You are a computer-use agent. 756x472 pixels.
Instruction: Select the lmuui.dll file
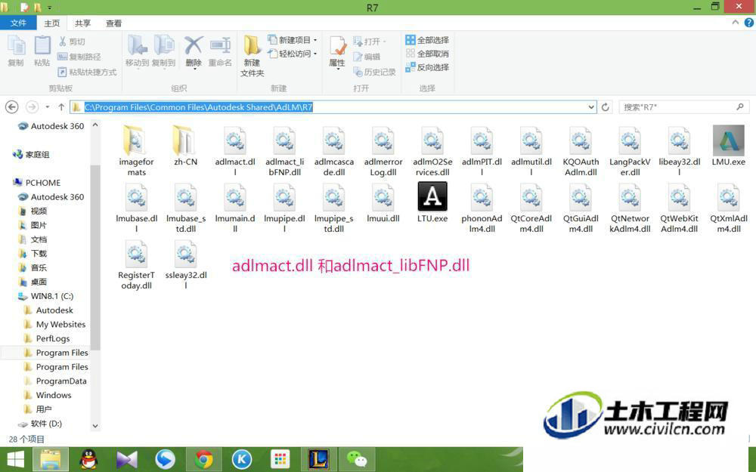pyautogui.click(x=383, y=202)
